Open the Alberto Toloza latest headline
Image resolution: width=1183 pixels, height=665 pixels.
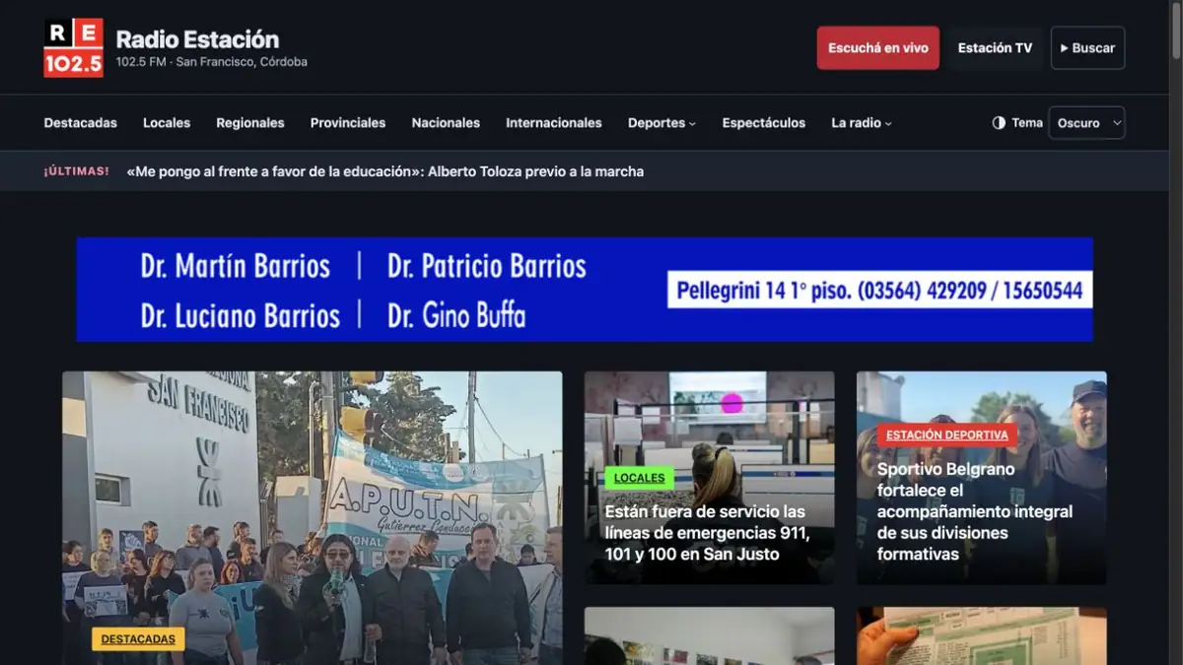click(385, 171)
